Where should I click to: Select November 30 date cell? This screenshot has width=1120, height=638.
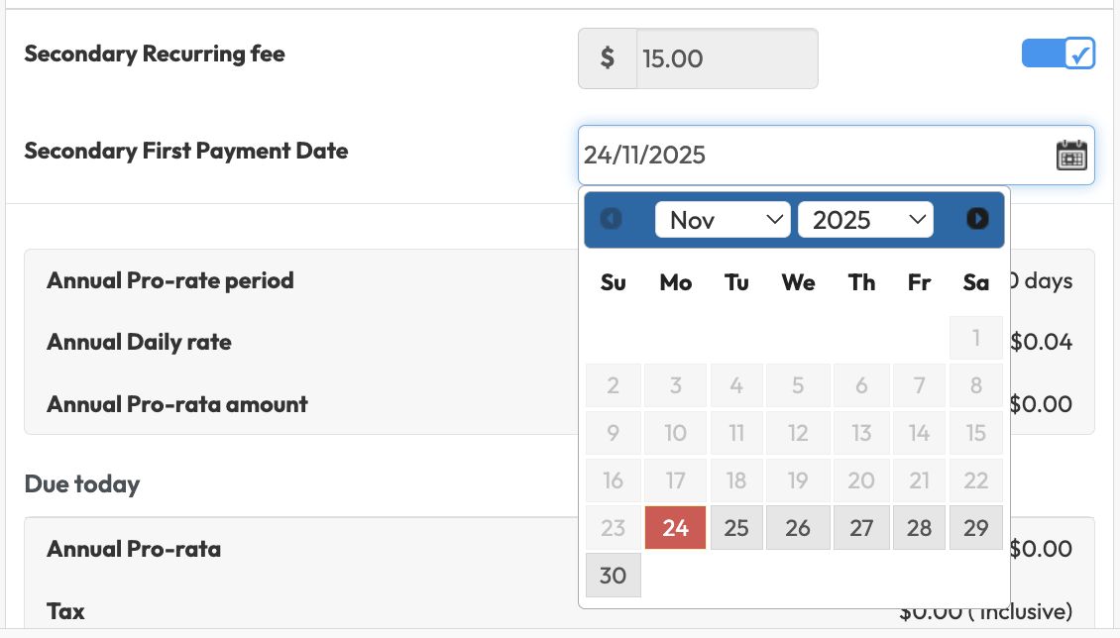click(614, 576)
